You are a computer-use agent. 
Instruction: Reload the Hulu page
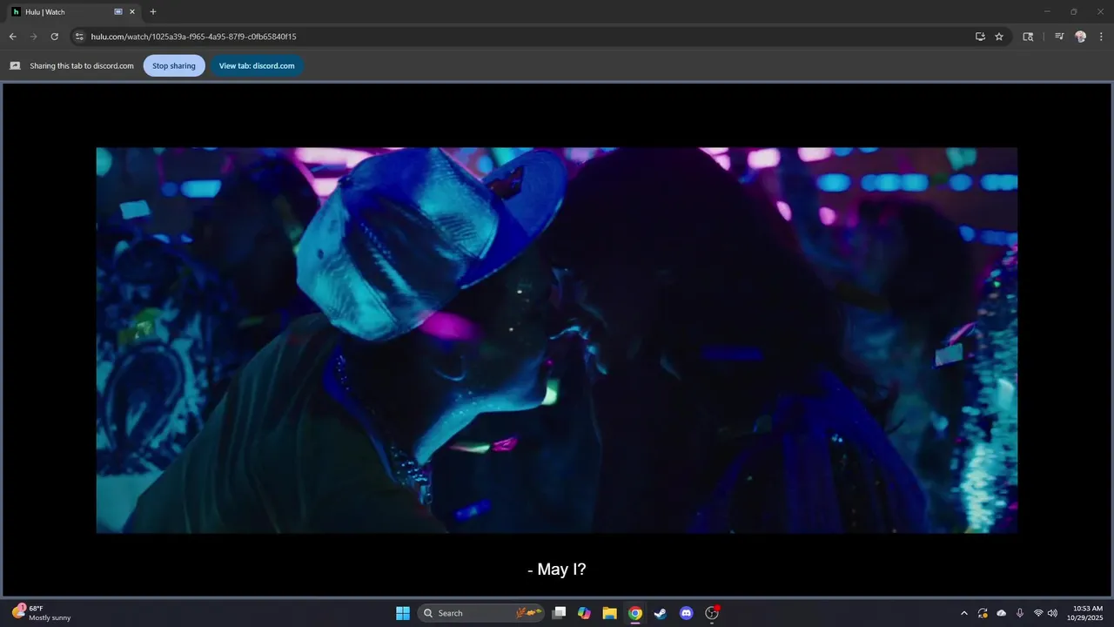[55, 37]
